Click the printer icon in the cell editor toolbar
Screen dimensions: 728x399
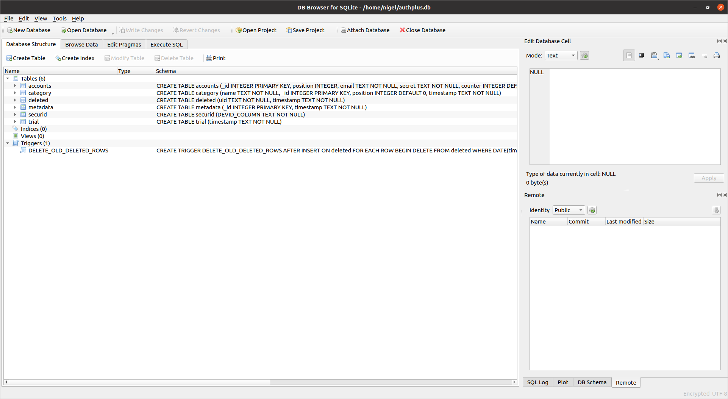(x=717, y=56)
